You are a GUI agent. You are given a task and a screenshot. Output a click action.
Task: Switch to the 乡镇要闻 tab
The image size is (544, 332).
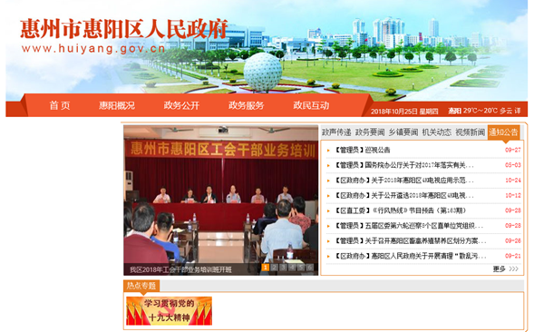pos(403,132)
